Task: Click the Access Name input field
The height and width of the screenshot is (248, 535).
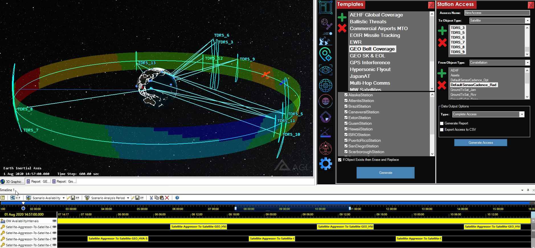Action: (497, 13)
